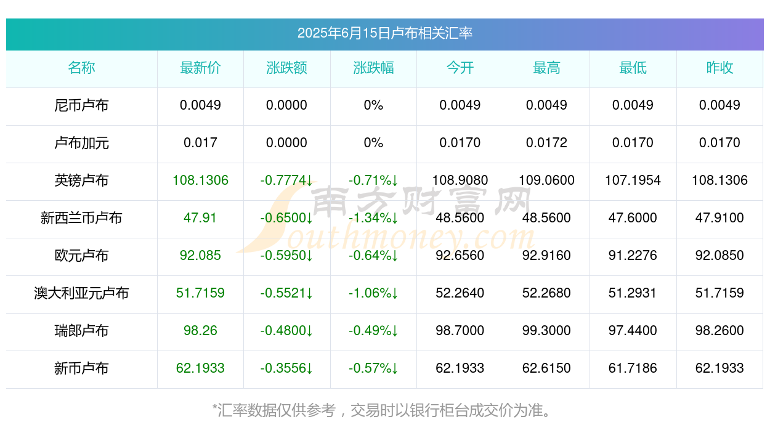Click the 最新价 column header
The width and height of the screenshot is (770, 430).
pyautogui.click(x=200, y=68)
